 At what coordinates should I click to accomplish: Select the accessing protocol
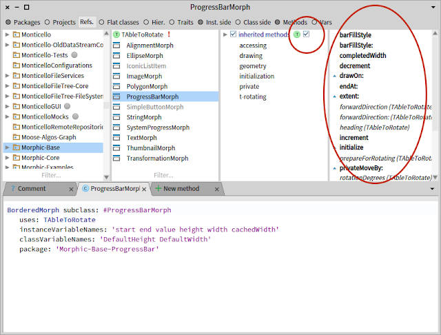pyautogui.click(x=253, y=45)
